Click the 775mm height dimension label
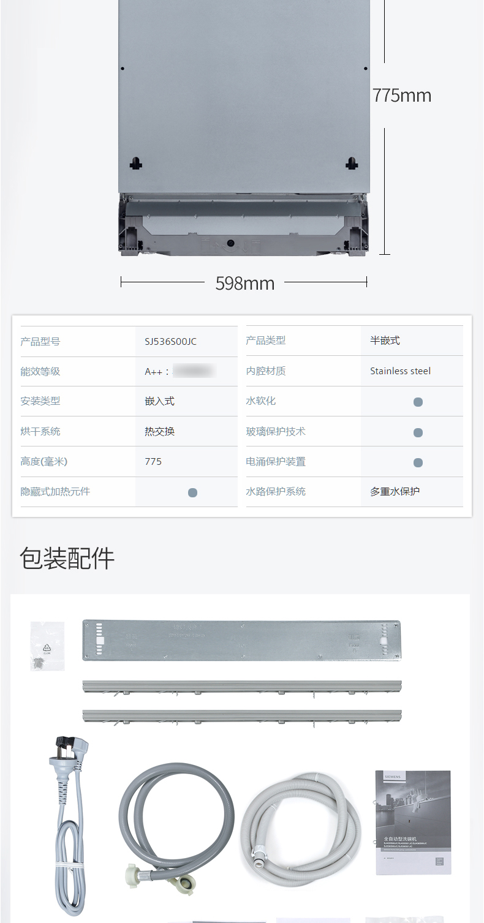This screenshot has width=484, height=923. [x=402, y=96]
